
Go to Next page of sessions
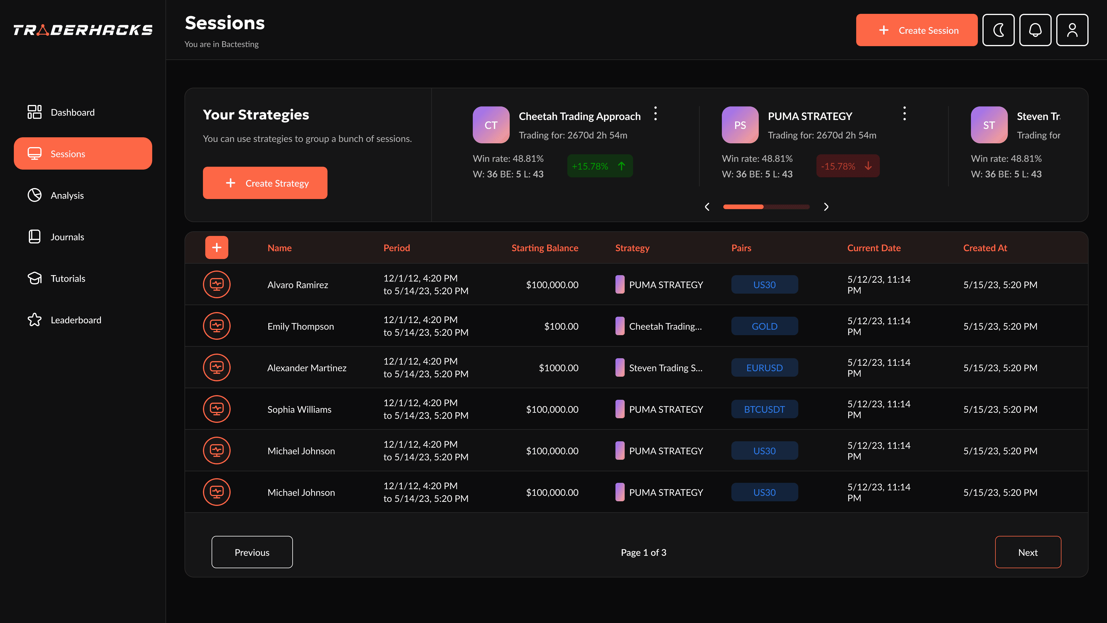[1028, 552]
